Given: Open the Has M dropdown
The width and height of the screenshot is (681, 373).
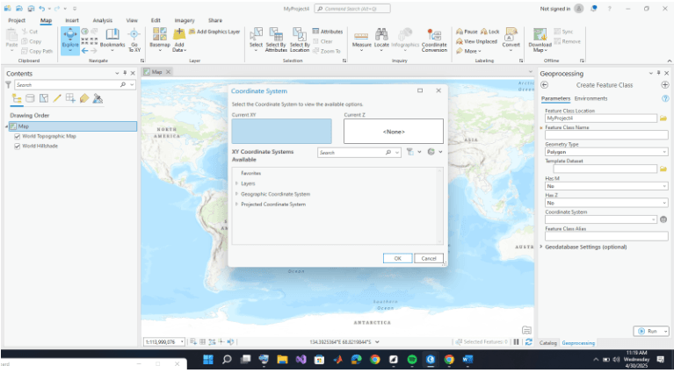Looking at the screenshot, I should 605,185.
